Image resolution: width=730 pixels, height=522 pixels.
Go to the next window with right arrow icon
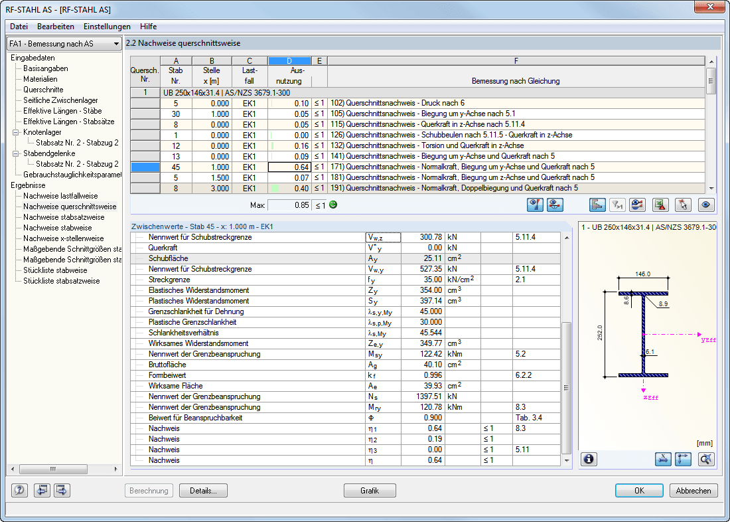pyautogui.click(x=62, y=491)
